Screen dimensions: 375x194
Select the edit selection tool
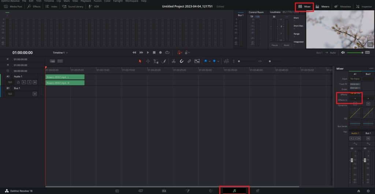[x=156, y=61]
